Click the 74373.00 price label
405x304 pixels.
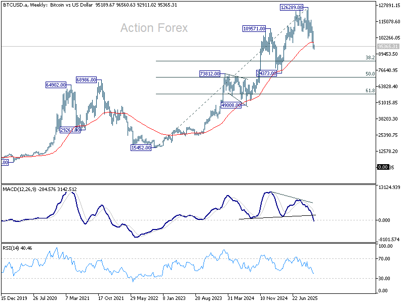coord(267,73)
